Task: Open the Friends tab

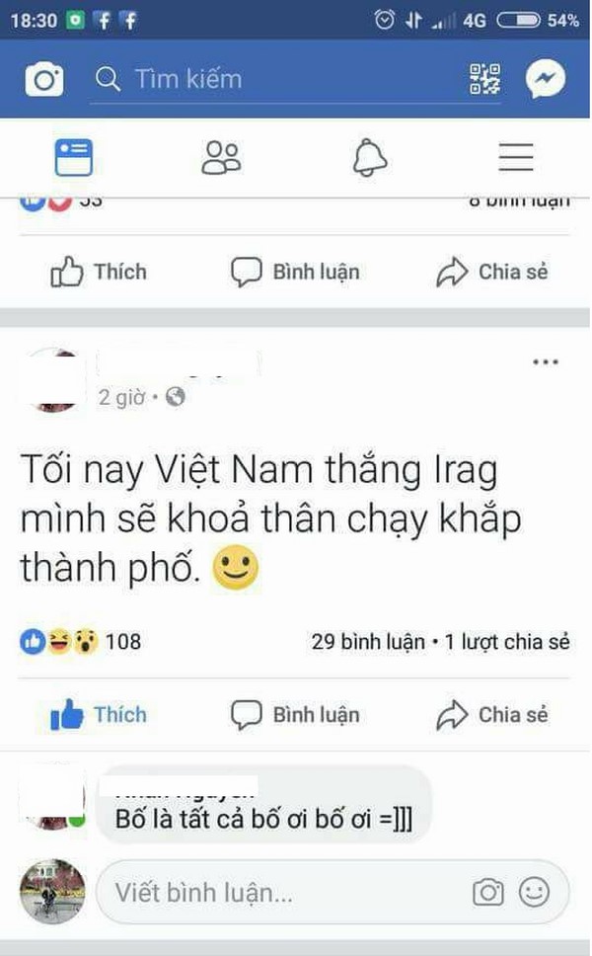Action: (x=221, y=157)
